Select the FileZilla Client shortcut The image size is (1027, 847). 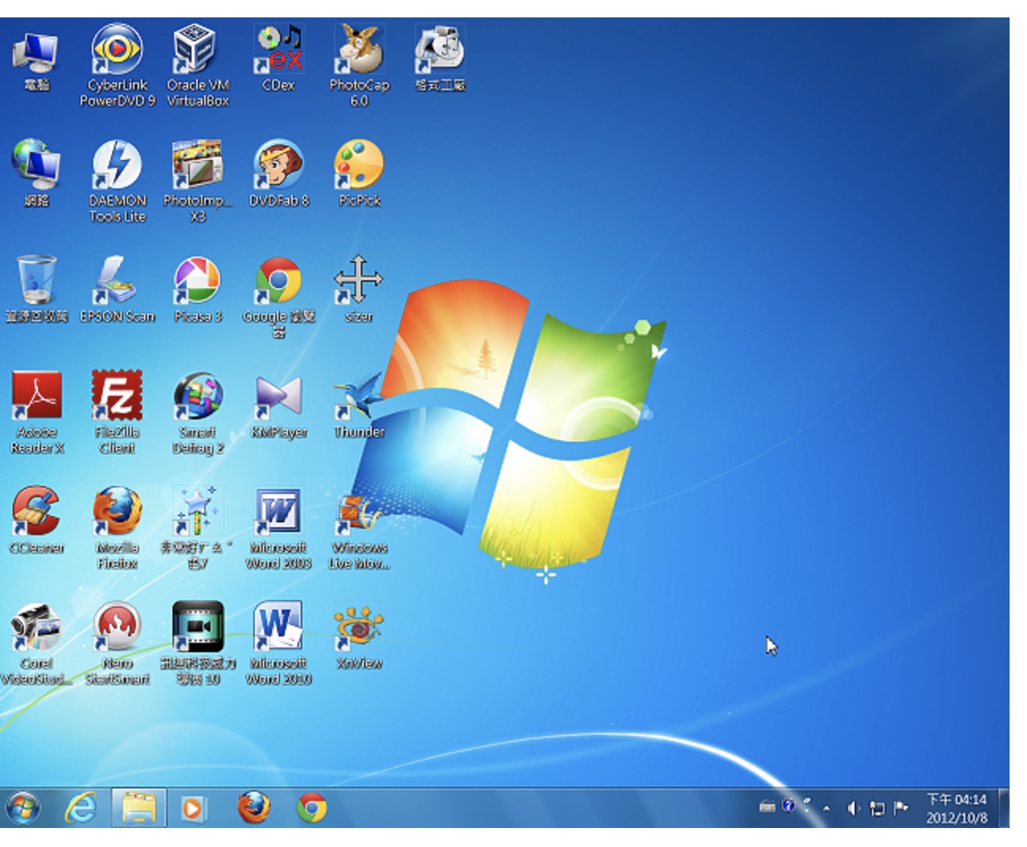[117, 412]
